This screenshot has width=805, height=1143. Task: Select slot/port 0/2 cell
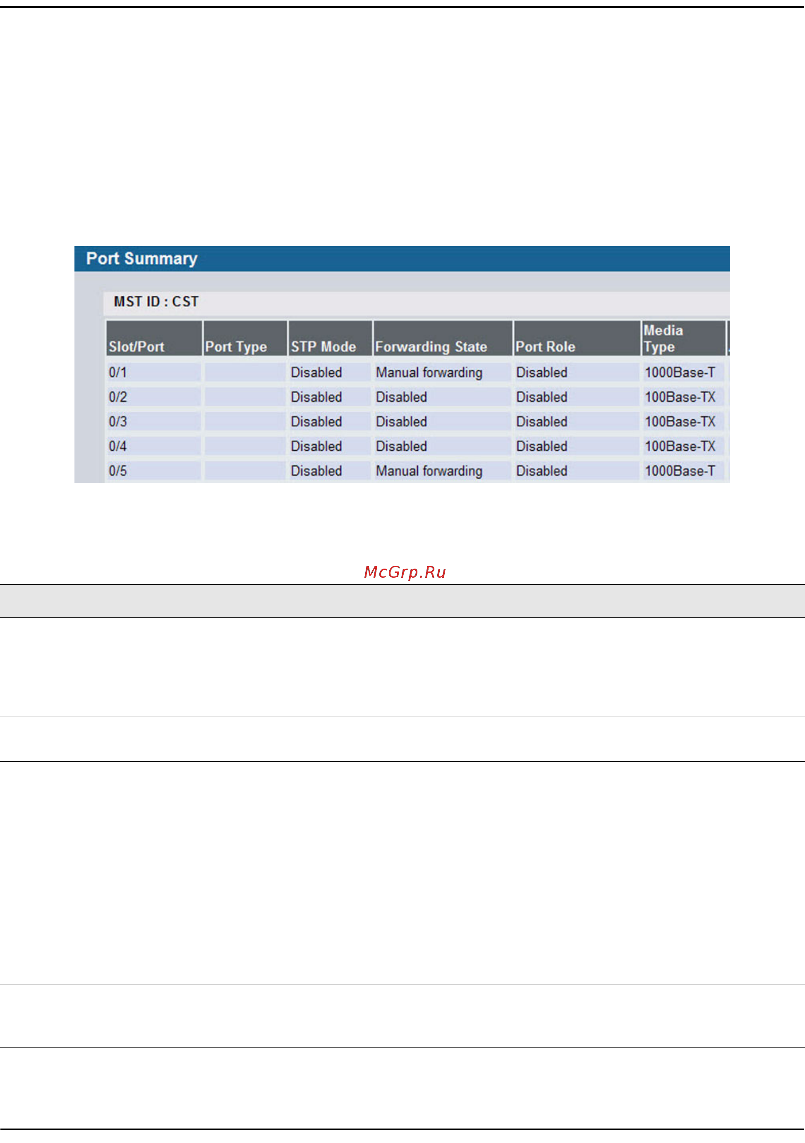coord(154,397)
